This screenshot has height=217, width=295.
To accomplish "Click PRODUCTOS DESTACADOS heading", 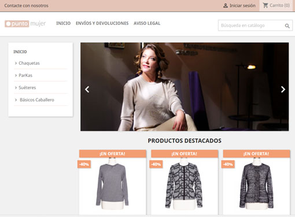I will pos(185,141).
